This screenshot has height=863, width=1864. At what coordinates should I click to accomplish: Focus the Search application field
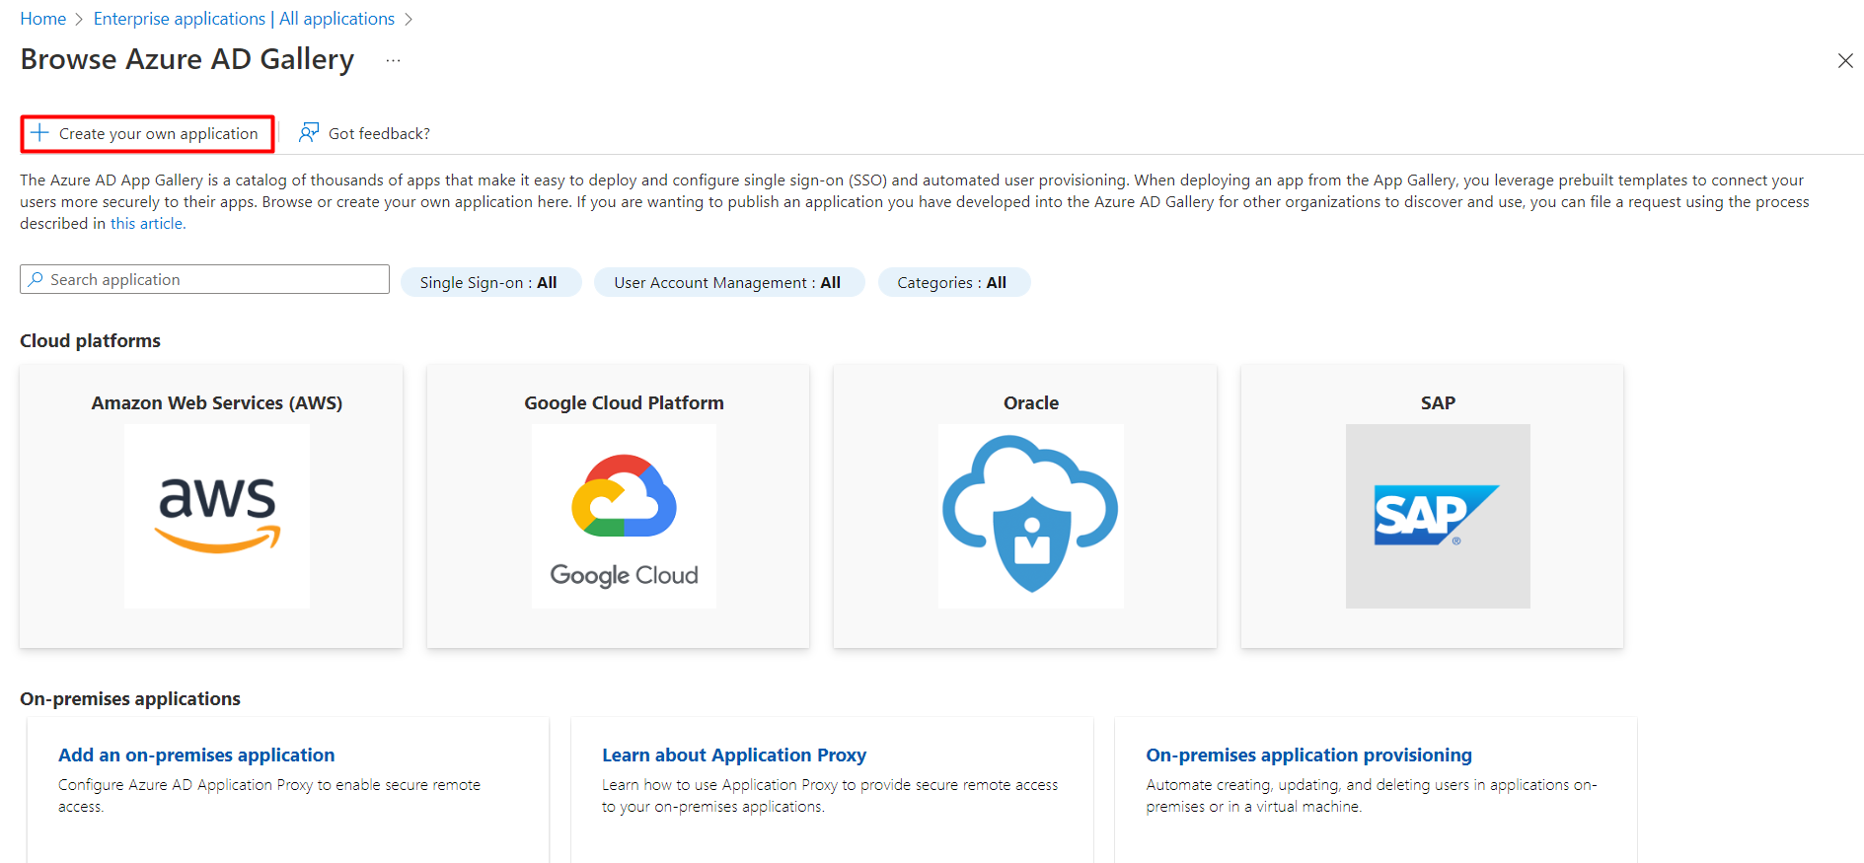tap(204, 279)
